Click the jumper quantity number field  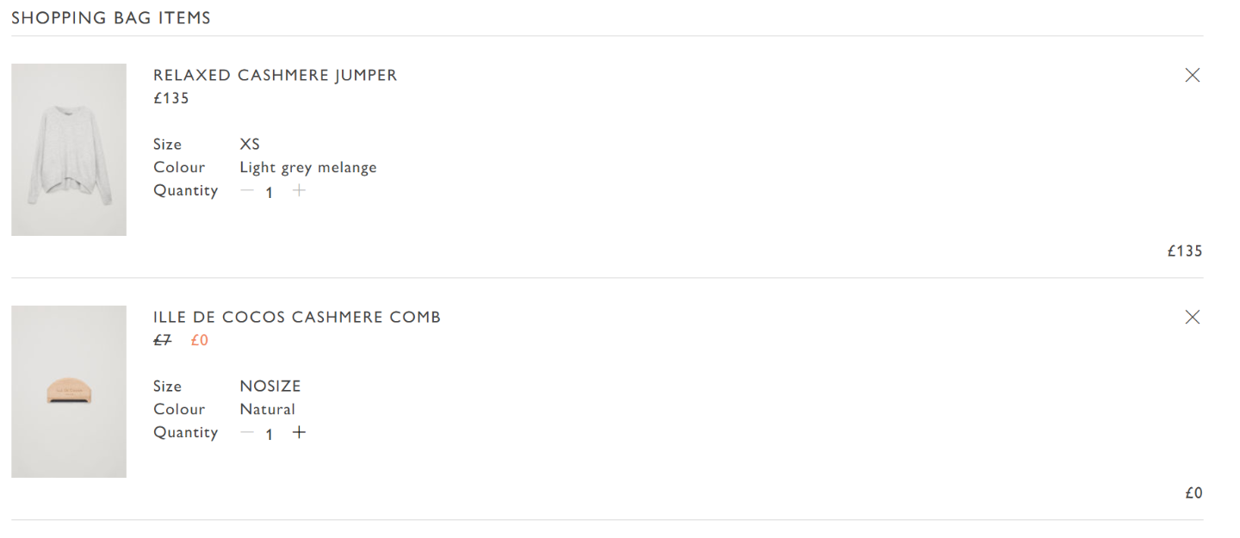coord(270,193)
